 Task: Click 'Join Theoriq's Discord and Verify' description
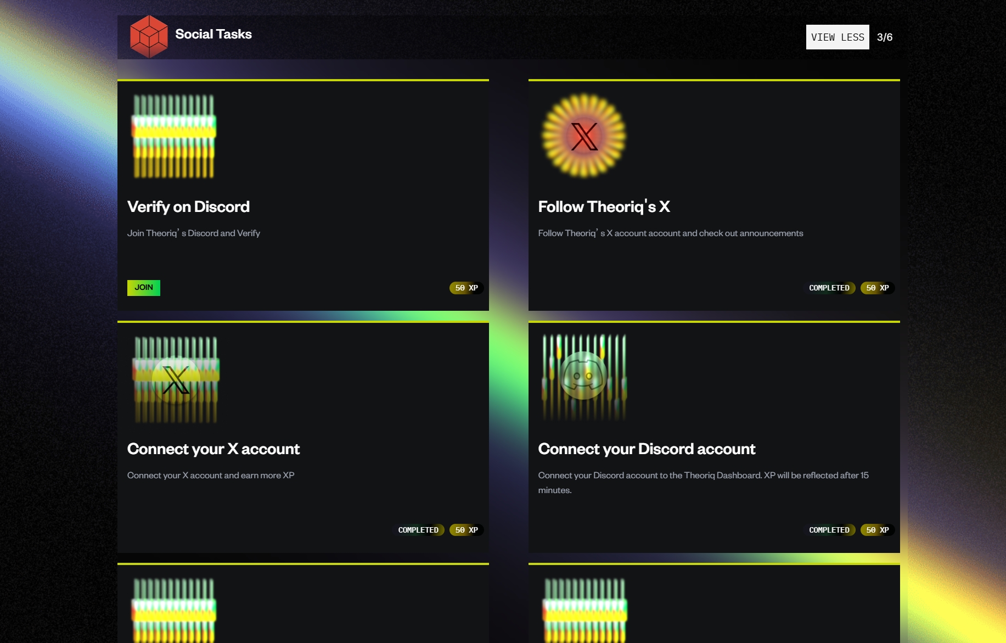click(x=194, y=233)
